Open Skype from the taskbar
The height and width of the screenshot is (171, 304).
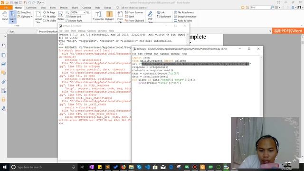(x=139, y=167)
